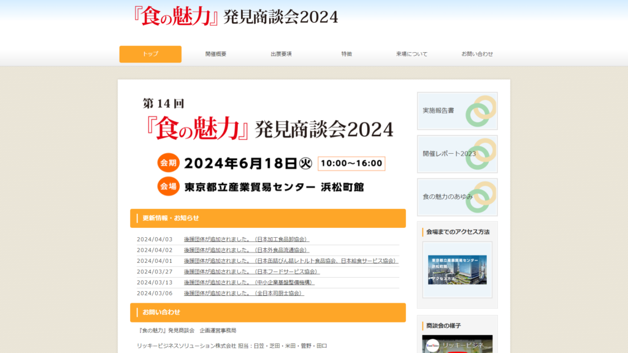Click the orange 会場 circle badge

tap(168, 186)
